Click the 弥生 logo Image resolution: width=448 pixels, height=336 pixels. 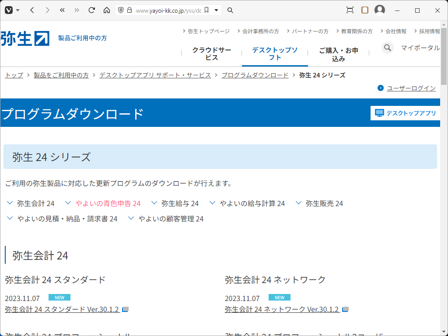coord(25,38)
